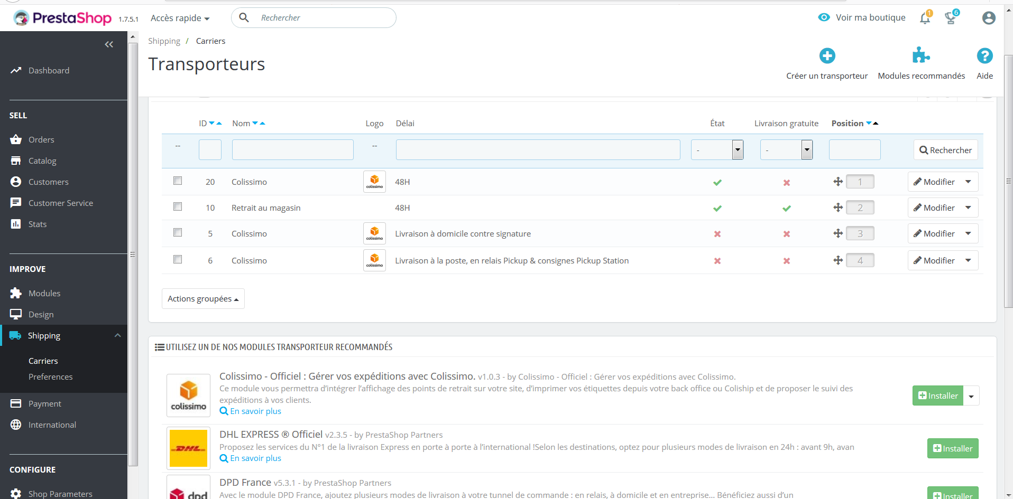1013x499 pixels.
Task: Toggle État red cross for Colissimo ID 5
Action: pos(717,234)
